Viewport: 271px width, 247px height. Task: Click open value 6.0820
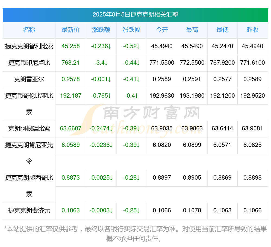162,145
